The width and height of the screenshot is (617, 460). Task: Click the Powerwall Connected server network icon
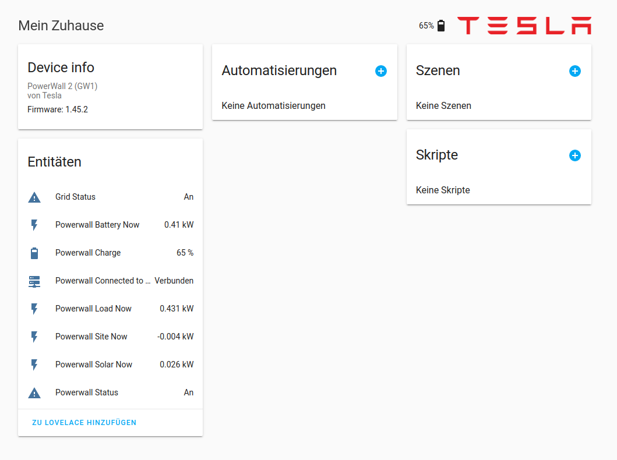coord(34,281)
